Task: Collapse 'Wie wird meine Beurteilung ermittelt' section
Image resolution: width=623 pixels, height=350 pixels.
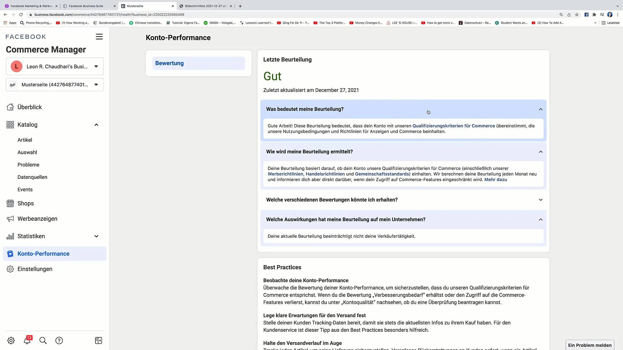Action: [x=541, y=152]
